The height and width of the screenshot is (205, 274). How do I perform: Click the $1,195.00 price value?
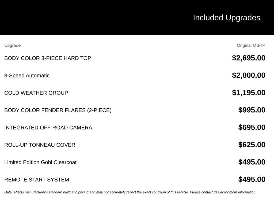click(249, 93)
